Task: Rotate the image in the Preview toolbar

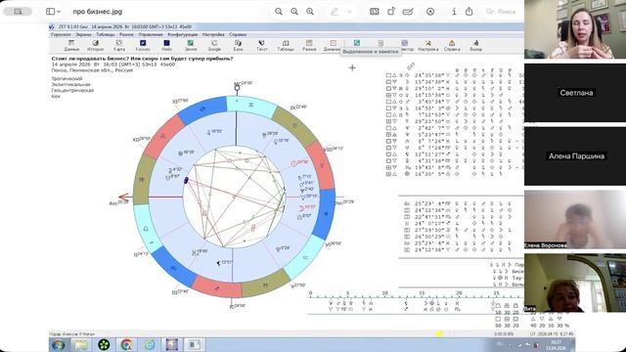Action: (x=391, y=12)
